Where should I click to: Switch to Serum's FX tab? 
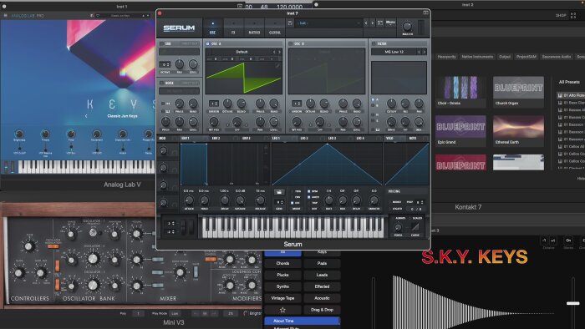pyautogui.click(x=233, y=28)
